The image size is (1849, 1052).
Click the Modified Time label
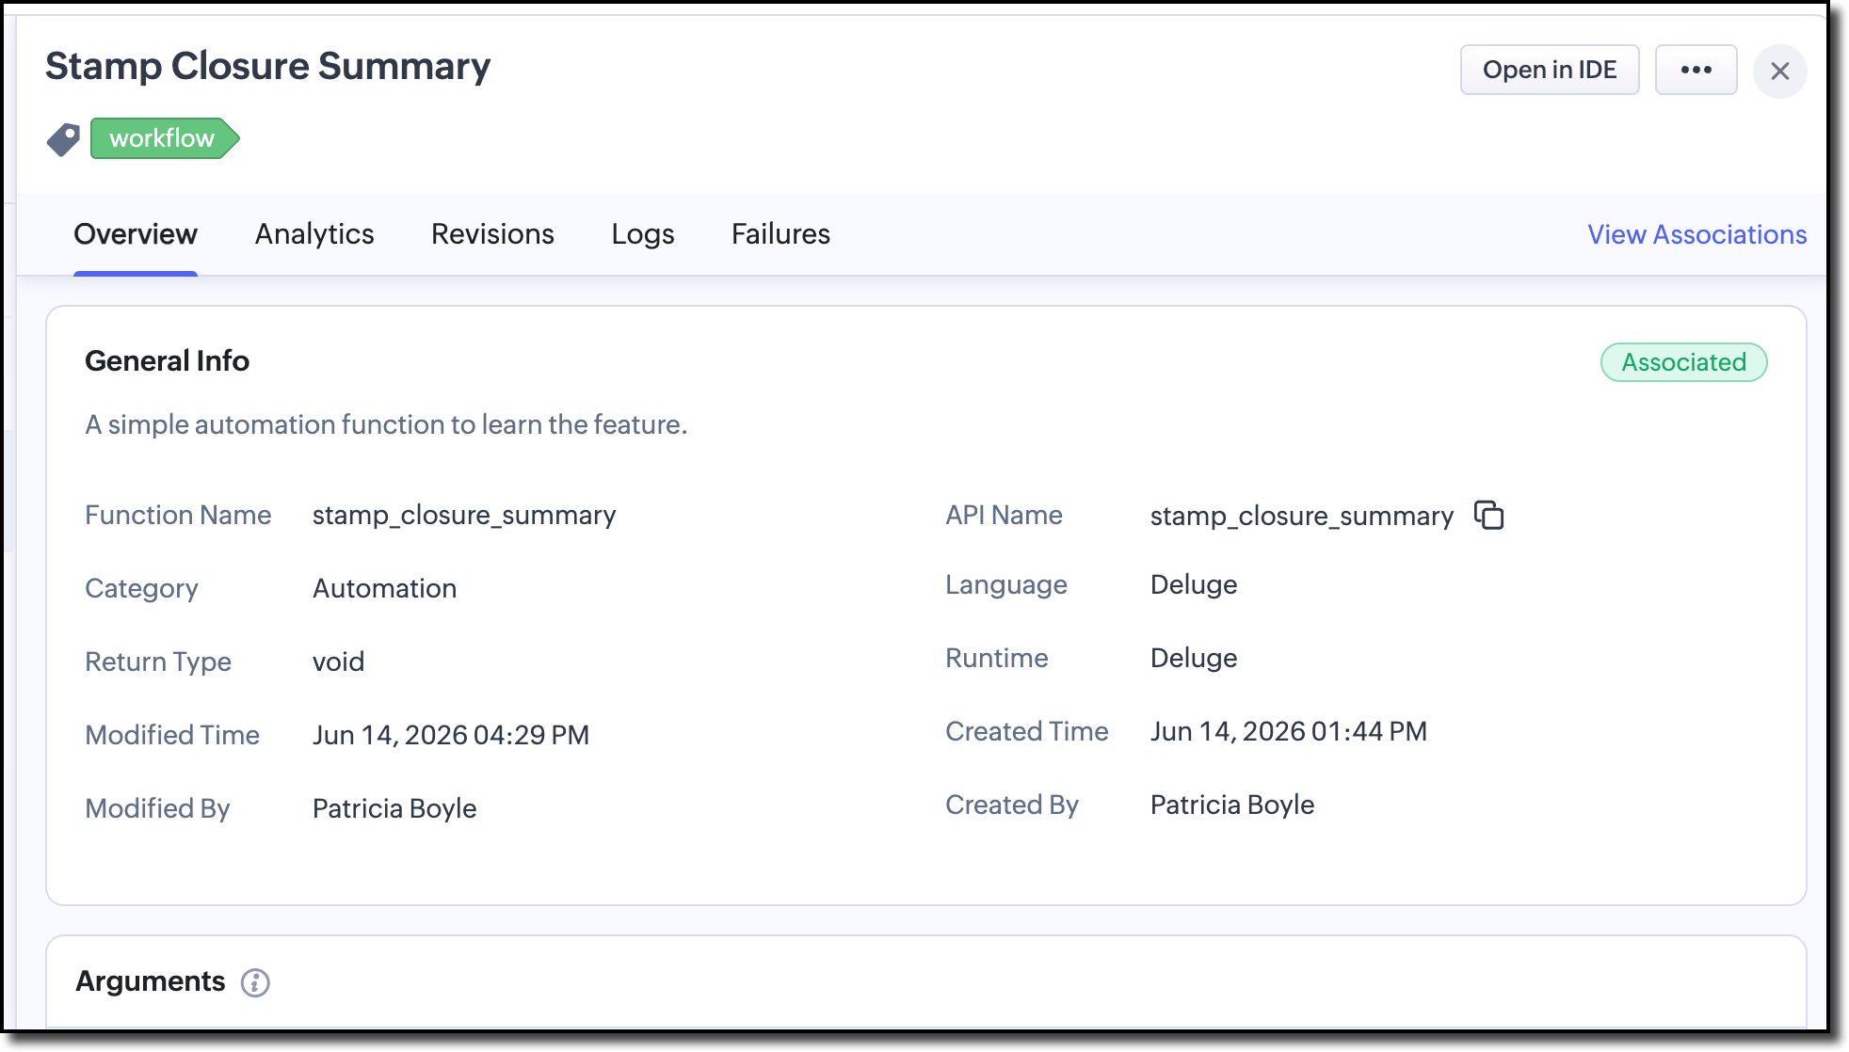[172, 736]
